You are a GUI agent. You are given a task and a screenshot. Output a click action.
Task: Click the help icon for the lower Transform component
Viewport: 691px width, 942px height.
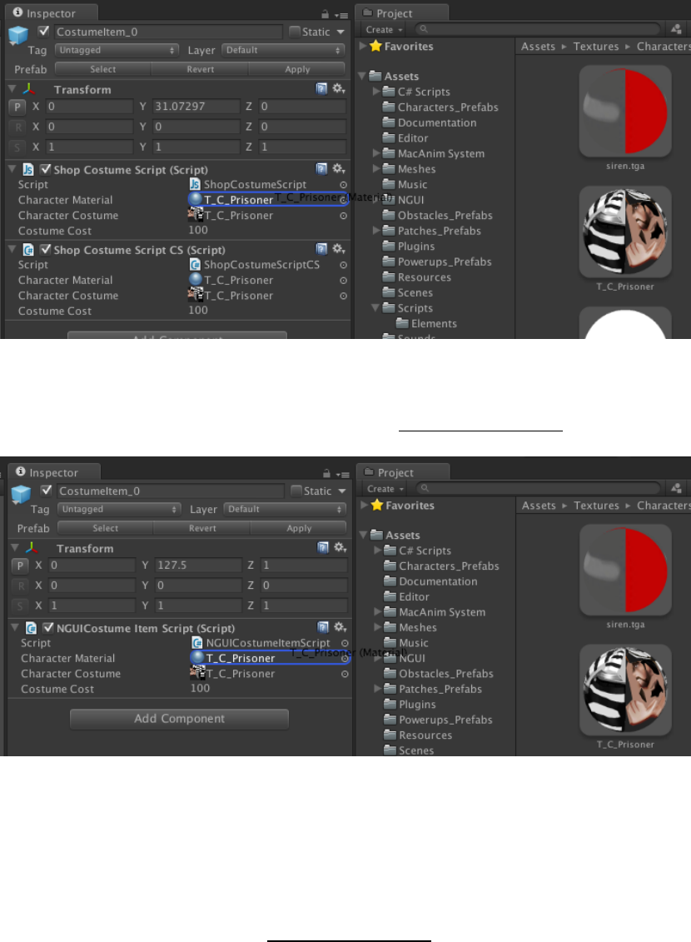[x=323, y=547]
